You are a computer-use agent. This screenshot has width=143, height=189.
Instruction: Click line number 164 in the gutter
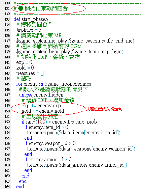point(7,187)
